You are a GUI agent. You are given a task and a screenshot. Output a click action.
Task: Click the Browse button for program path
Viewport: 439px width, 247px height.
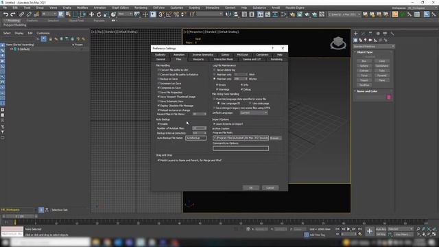tap(276, 138)
